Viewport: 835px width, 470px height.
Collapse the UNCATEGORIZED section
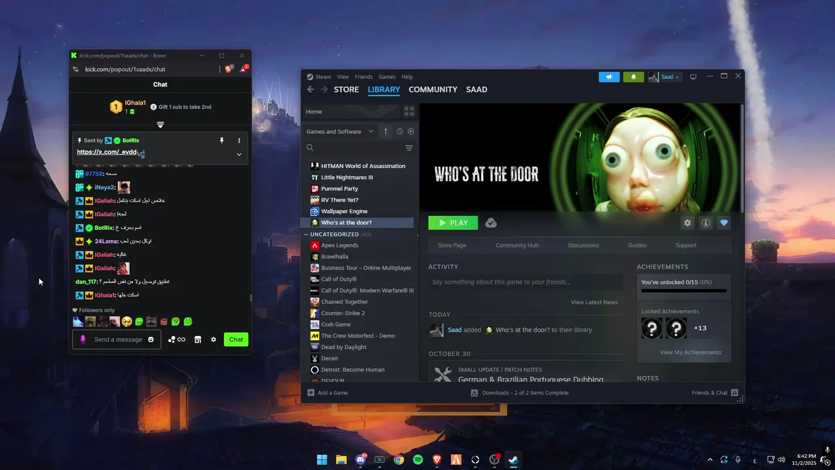point(307,234)
